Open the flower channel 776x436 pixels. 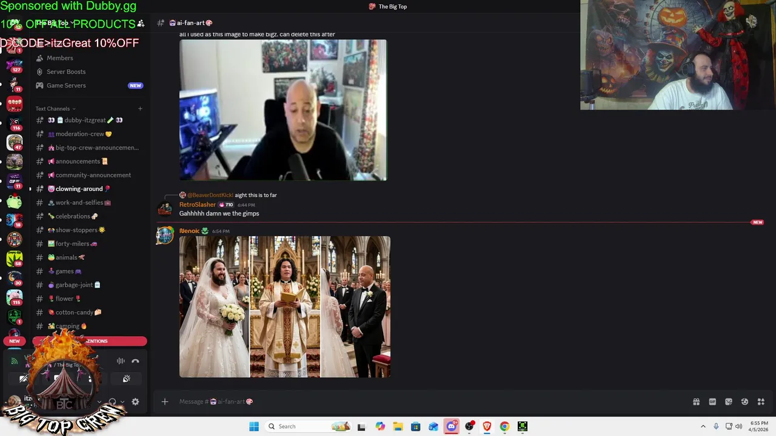(90, 299)
